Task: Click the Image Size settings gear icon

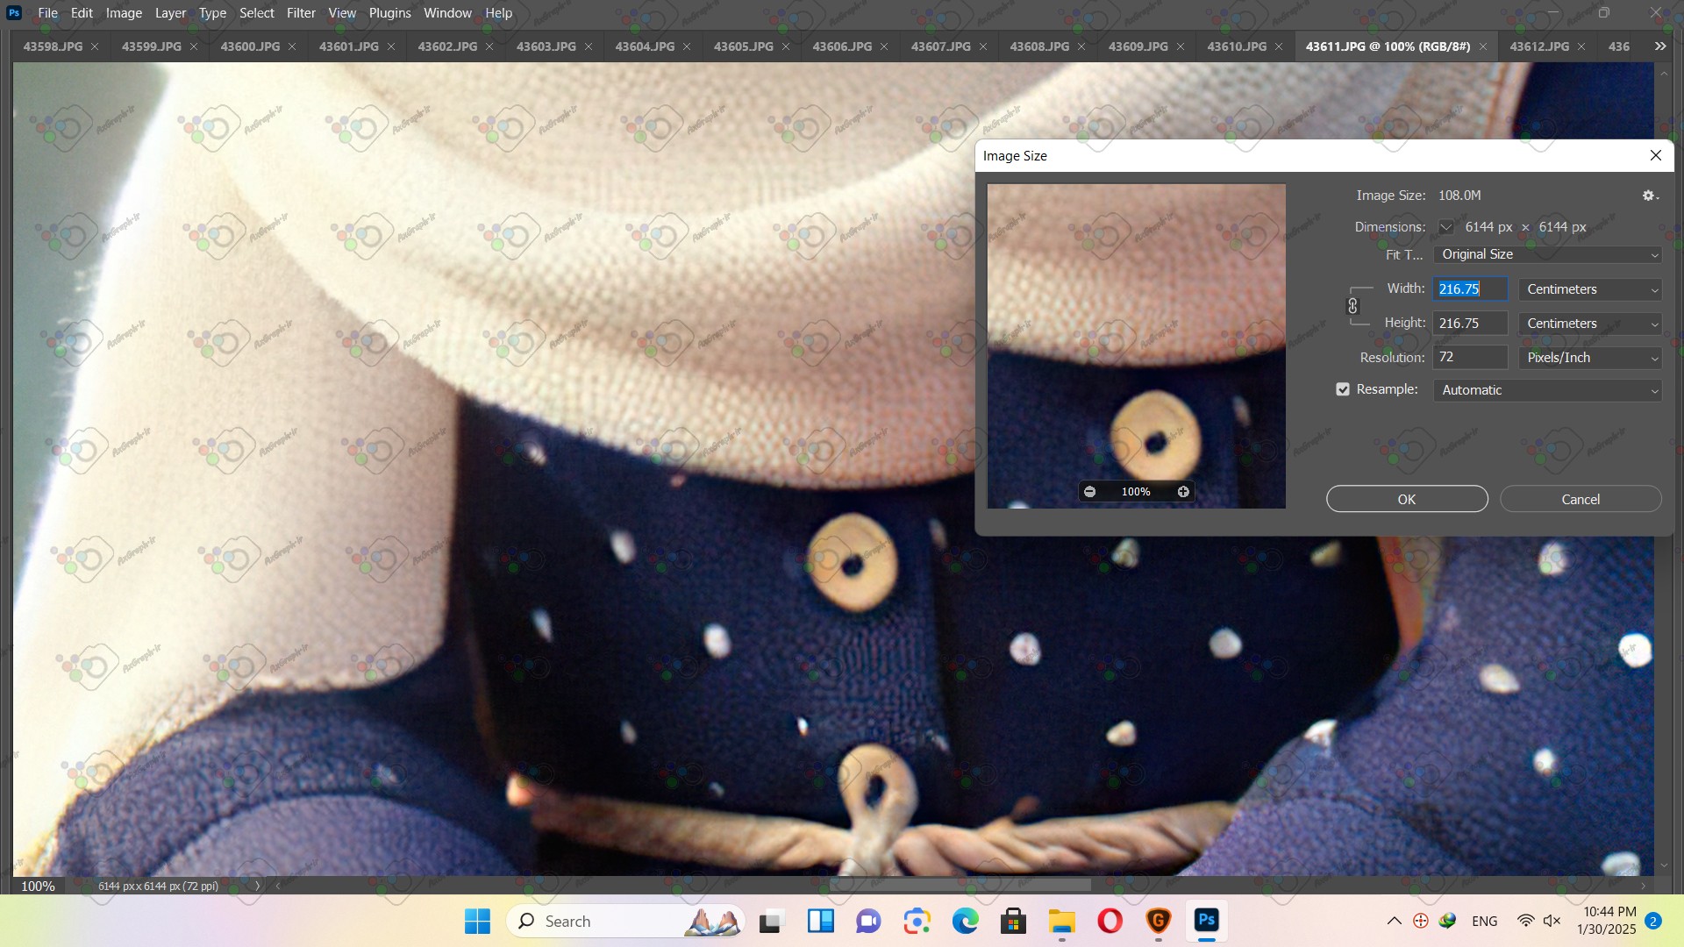Action: point(1649,196)
